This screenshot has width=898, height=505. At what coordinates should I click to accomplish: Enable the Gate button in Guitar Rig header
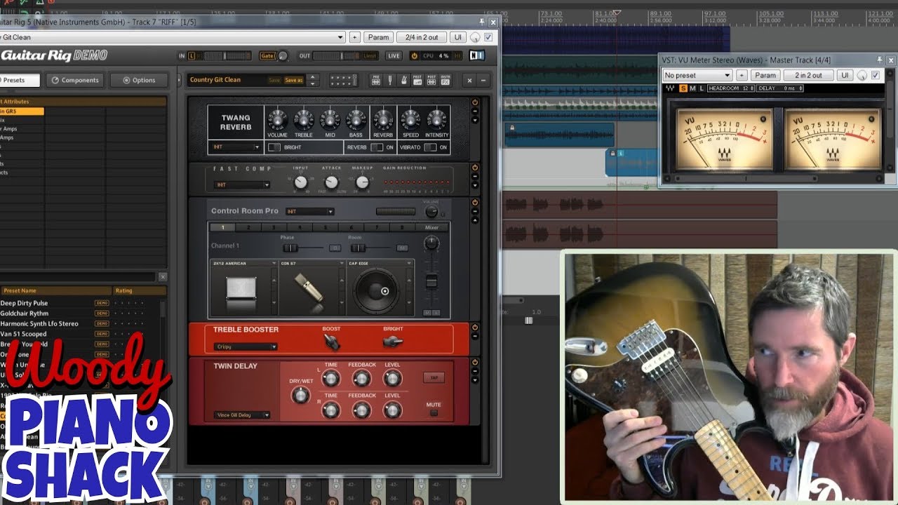[x=267, y=55]
